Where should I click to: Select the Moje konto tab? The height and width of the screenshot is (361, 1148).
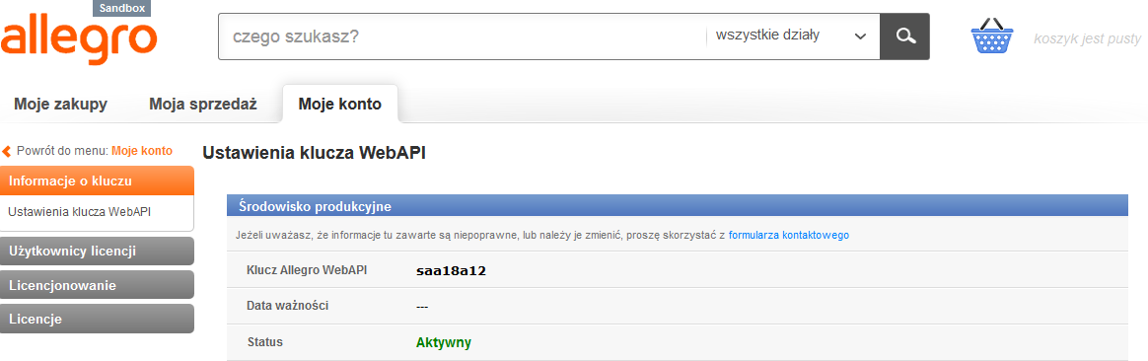click(x=339, y=104)
